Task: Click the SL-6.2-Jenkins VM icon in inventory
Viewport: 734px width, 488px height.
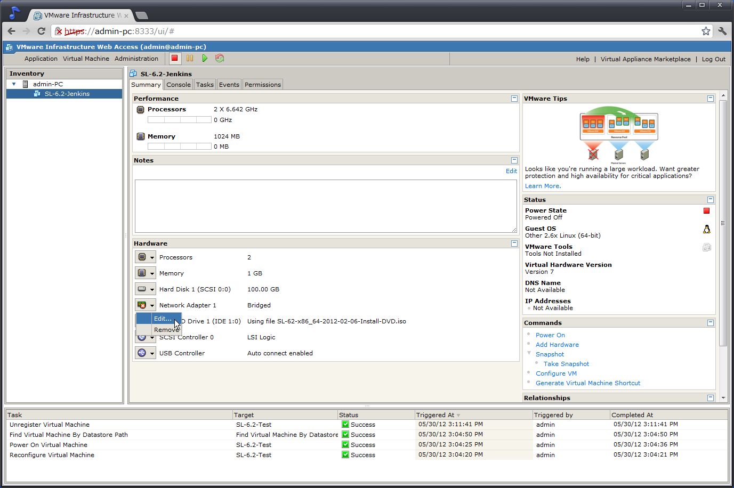Action: [37, 94]
